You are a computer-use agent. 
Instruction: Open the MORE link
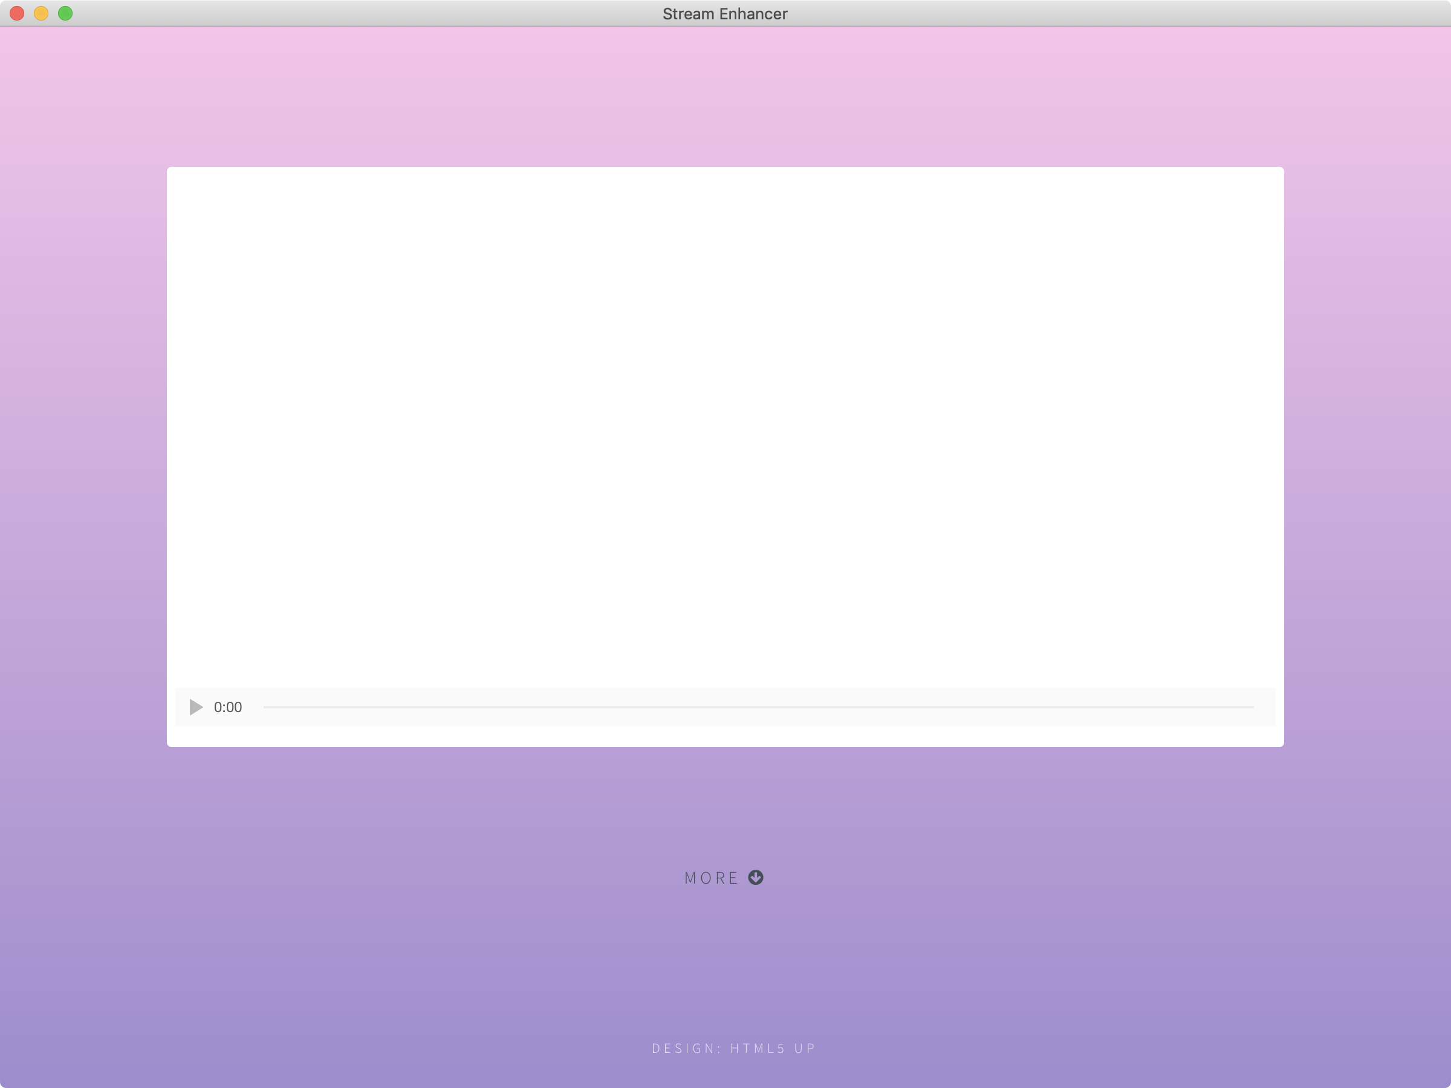[x=724, y=878]
